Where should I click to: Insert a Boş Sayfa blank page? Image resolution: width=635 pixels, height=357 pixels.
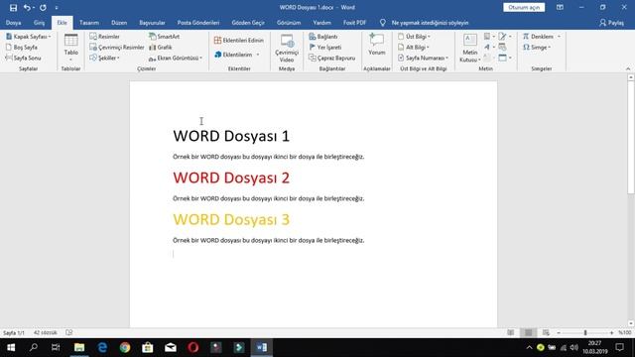[22, 48]
